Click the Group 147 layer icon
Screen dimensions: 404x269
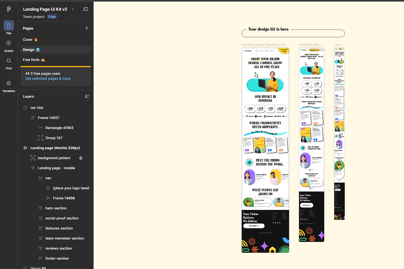point(40,138)
